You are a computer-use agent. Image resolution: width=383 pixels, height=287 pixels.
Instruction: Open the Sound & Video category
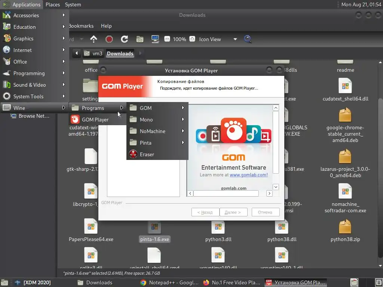pos(34,85)
